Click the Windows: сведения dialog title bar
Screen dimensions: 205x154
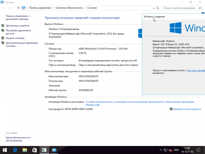(x=173, y=17)
